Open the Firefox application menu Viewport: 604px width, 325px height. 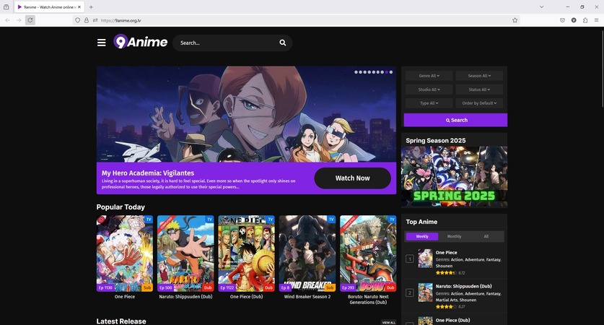click(x=596, y=20)
